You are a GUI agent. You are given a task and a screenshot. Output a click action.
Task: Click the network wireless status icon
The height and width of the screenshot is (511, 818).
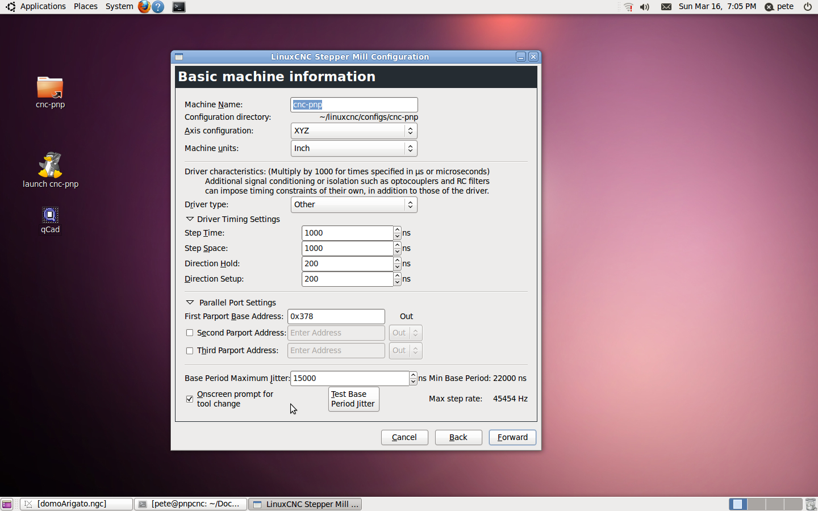point(628,7)
